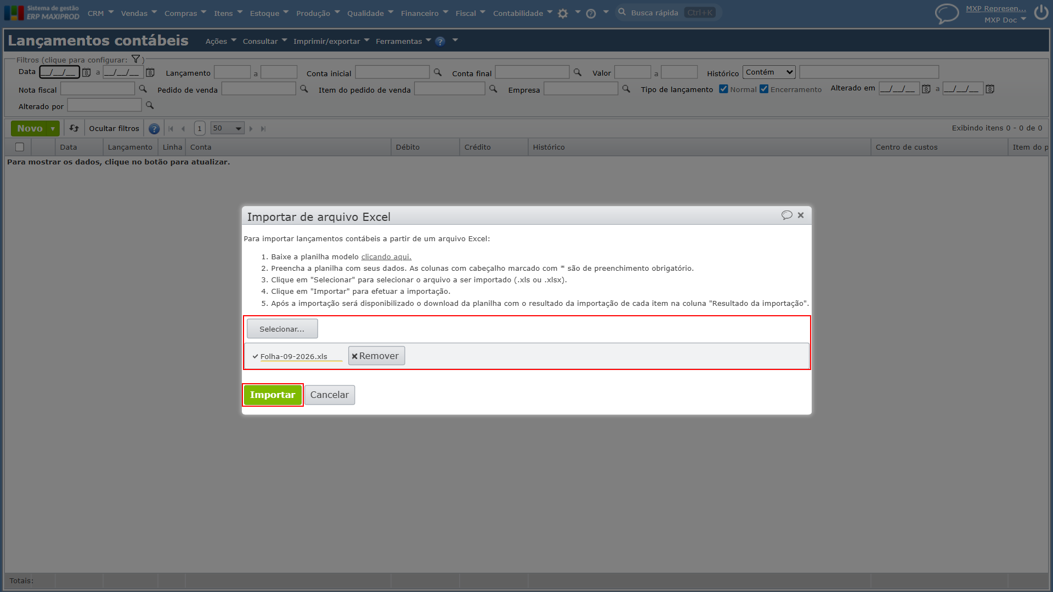1053x592 pixels.
Task: Click the comment bubble icon in dialog header
Action: [x=786, y=215]
